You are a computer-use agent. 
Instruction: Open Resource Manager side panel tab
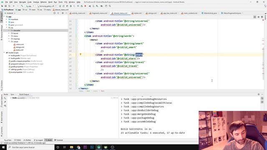[2, 32]
